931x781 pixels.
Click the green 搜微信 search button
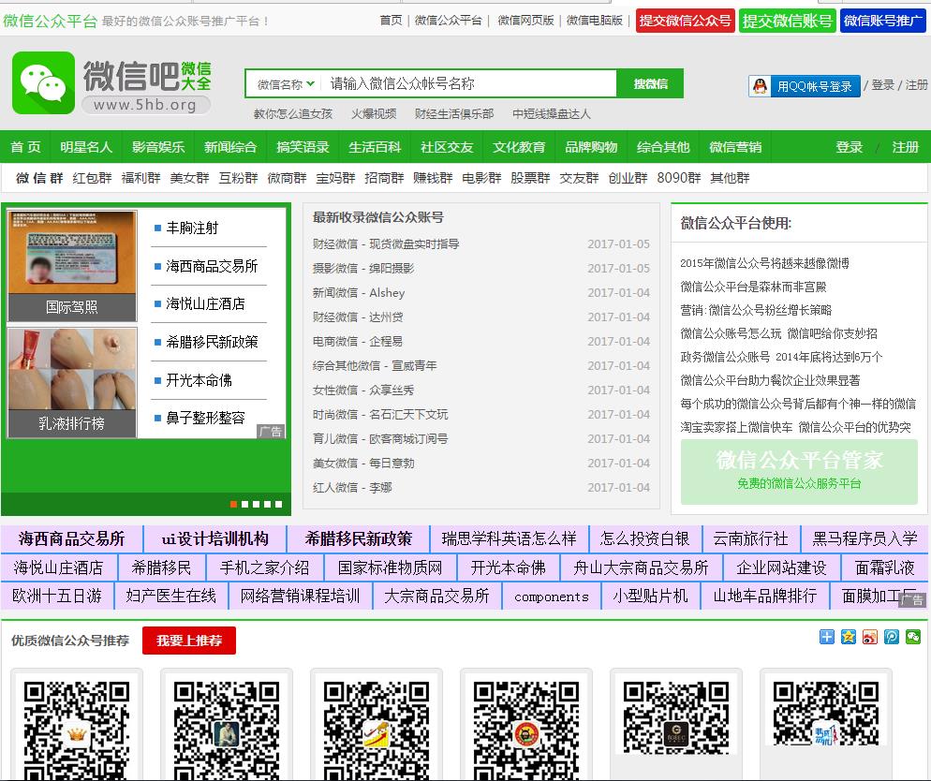coord(650,83)
